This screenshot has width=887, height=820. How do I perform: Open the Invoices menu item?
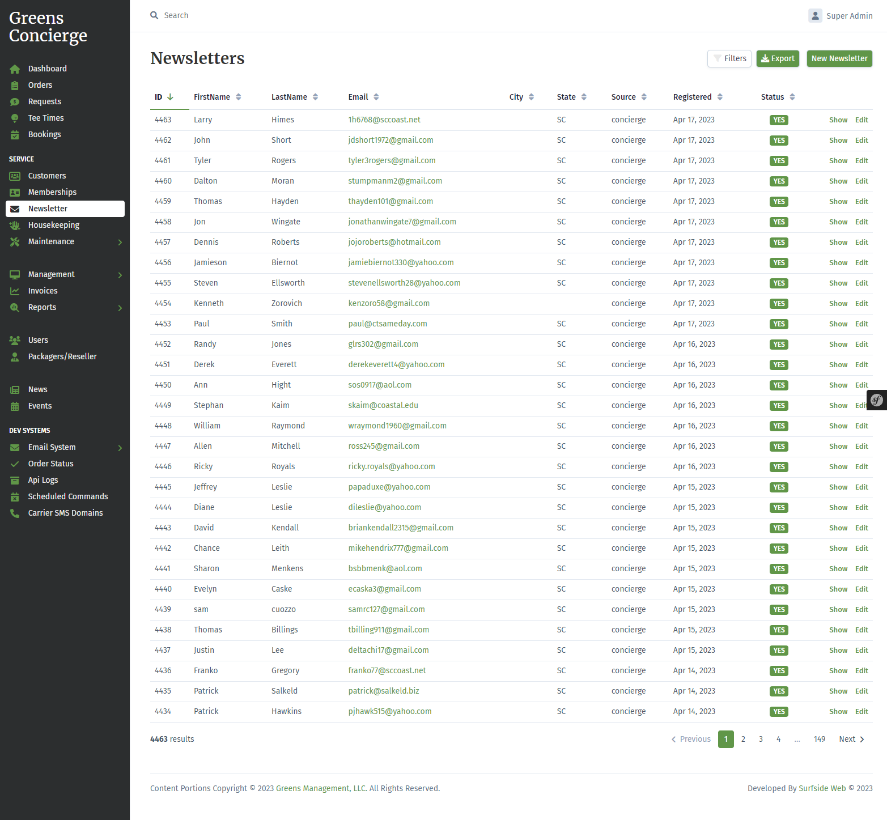tap(65, 291)
